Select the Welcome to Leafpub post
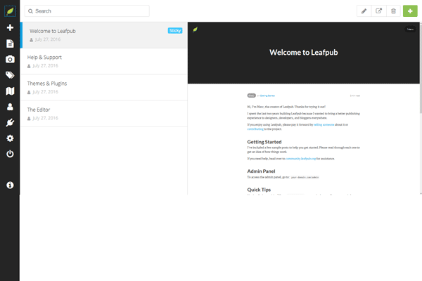This screenshot has height=281, width=422. [x=104, y=35]
